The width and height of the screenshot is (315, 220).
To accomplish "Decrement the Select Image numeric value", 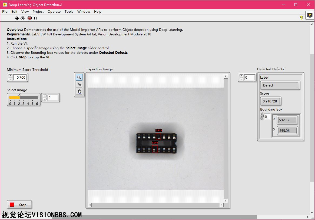I will [45, 99].
